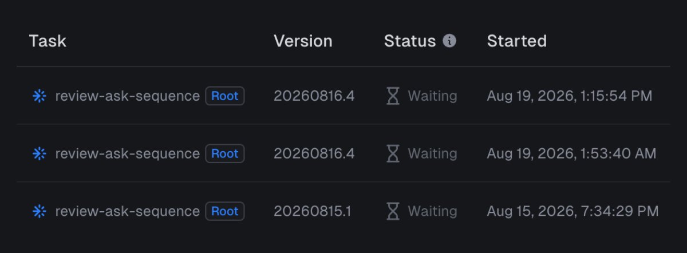
Task: Open review-ask-sequence task started 1:15:54 PM
Action: (x=127, y=96)
